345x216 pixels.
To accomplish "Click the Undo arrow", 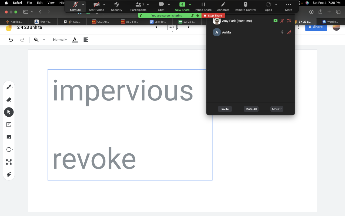I will pyautogui.click(x=11, y=40).
